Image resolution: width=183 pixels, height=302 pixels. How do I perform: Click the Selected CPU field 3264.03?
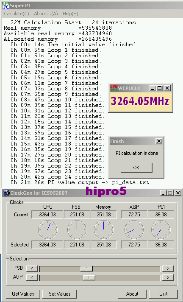tap(47, 245)
